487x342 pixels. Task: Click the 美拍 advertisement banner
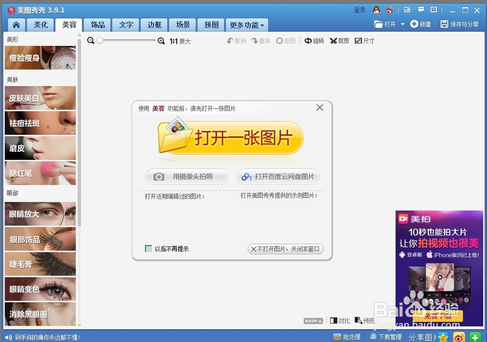(439, 268)
